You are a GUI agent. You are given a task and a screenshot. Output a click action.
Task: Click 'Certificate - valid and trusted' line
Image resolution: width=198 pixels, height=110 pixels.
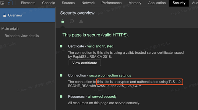click(x=90, y=46)
